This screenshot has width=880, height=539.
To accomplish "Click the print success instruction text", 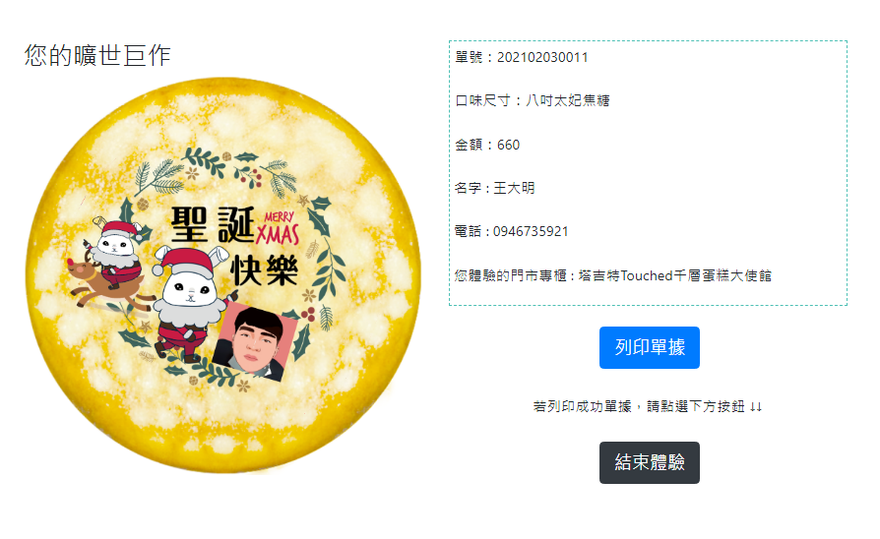I will click(648, 406).
